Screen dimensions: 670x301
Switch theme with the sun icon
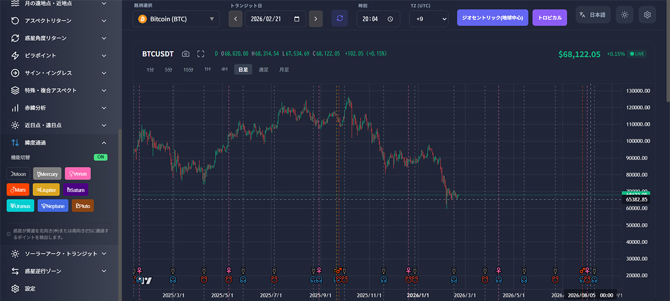(624, 15)
